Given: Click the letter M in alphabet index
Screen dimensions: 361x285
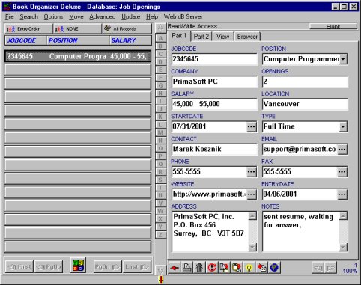Looking at the screenshot, I should pyautogui.click(x=160, y=132).
